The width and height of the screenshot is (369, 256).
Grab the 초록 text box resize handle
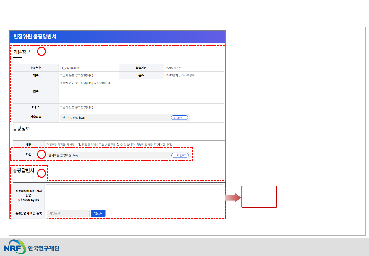coord(218,100)
